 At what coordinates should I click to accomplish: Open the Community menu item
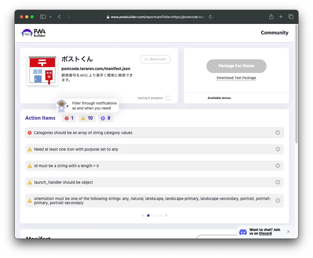click(274, 33)
